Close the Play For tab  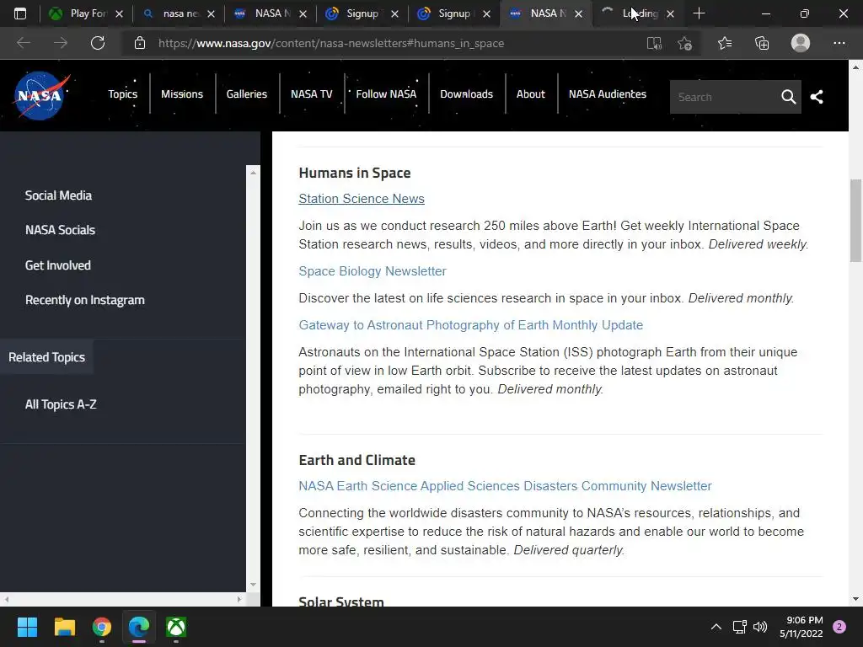coord(119,13)
